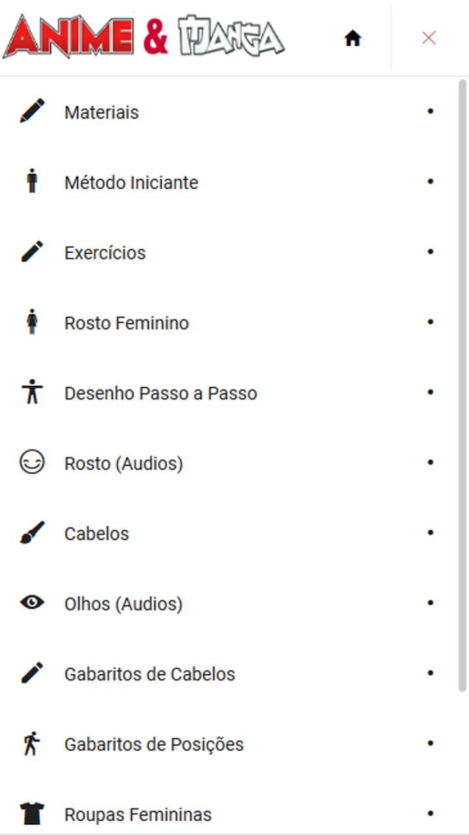Close the menu with red X

[429, 38]
